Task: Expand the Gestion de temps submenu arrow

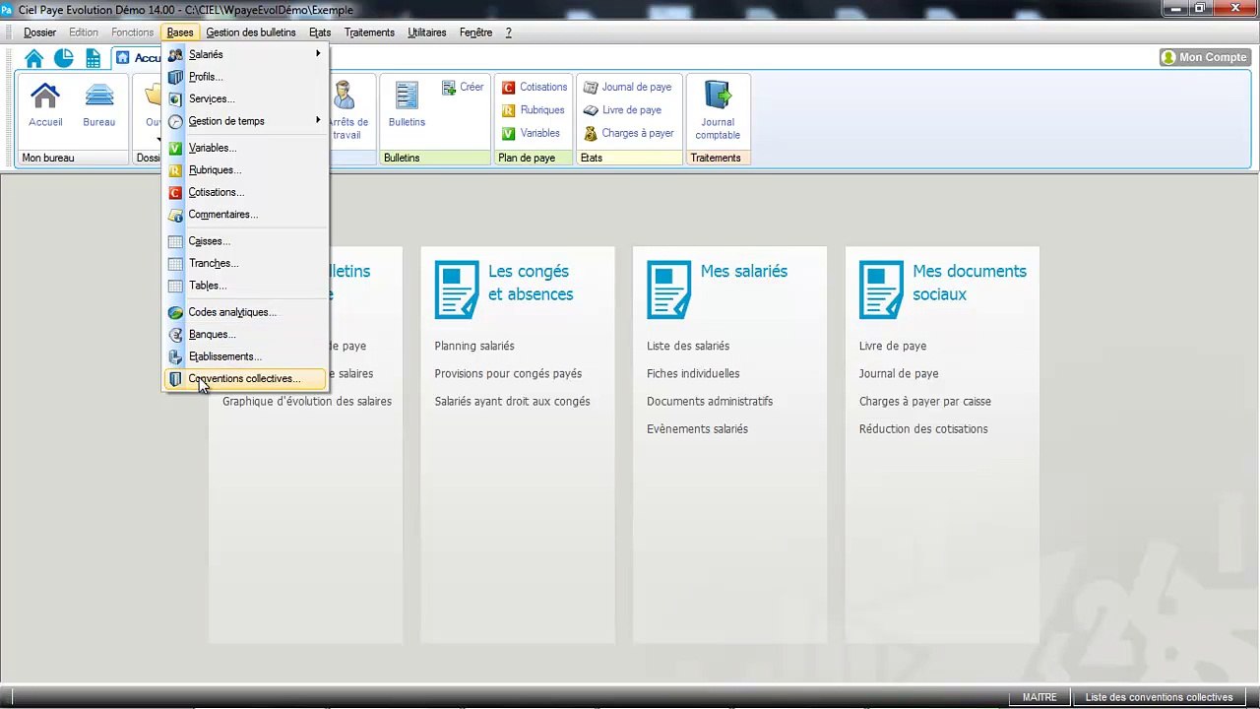Action: point(318,120)
